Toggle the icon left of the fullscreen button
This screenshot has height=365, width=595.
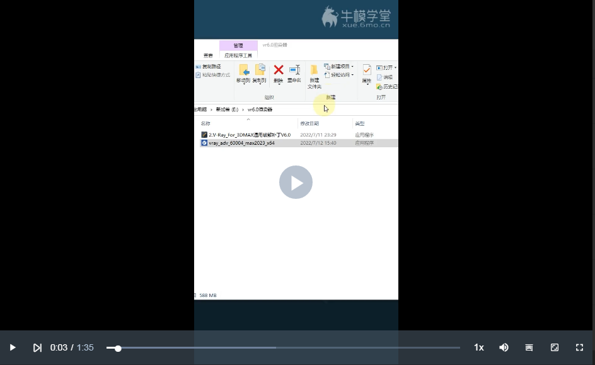coord(555,347)
